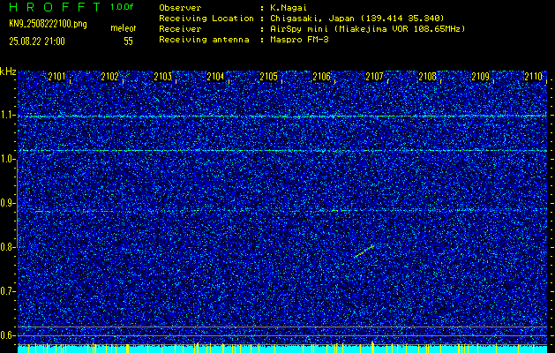Click the 0.7 frequency axis label
Viewport: 555px width, 353px height.
click(7, 291)
